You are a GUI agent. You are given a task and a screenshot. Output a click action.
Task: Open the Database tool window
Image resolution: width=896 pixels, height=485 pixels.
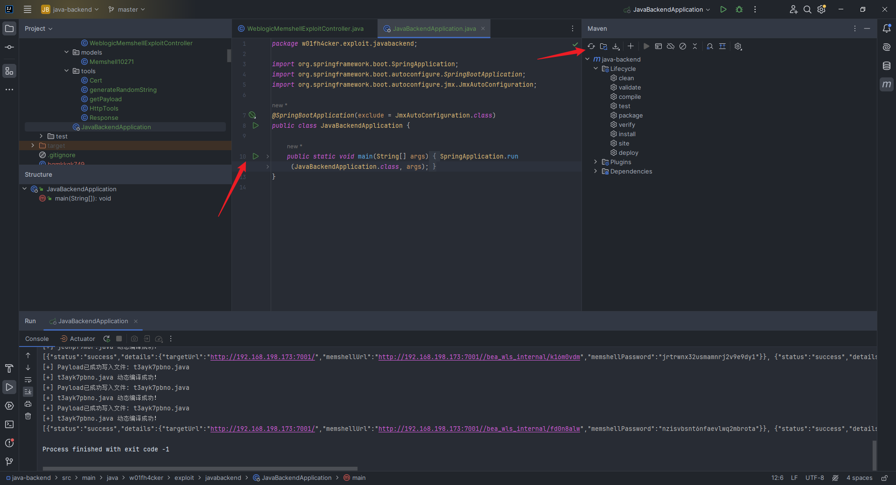pyautogui.click(x=887, y=66)
